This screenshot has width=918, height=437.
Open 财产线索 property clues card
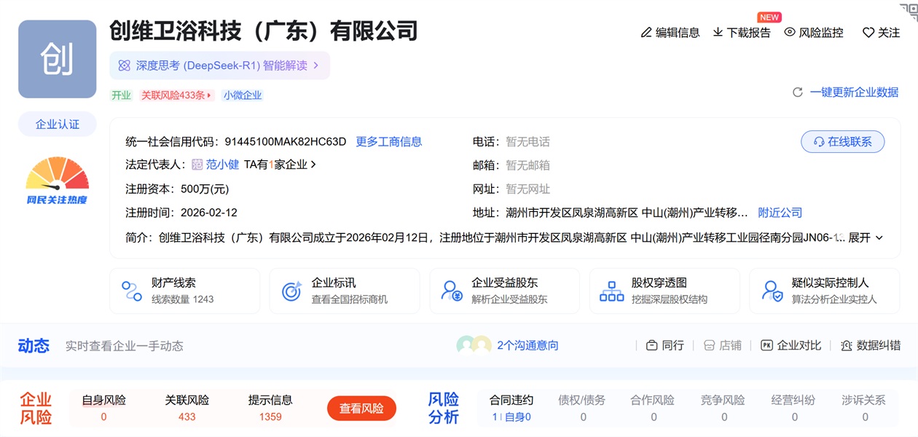pyautogui.click(x=184, y=291)
